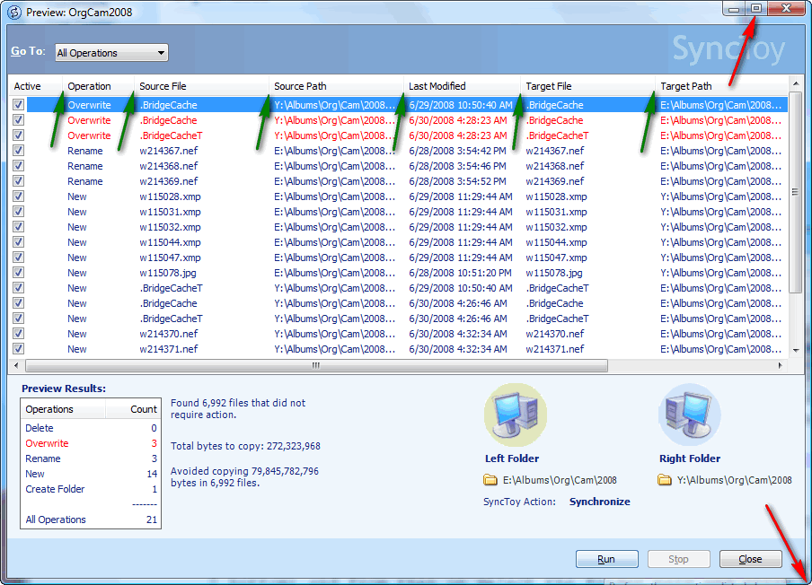Disable the w115032.xmp operation checkbox
The height and width of the screenshot is (585, 812).
pos(19,227)
